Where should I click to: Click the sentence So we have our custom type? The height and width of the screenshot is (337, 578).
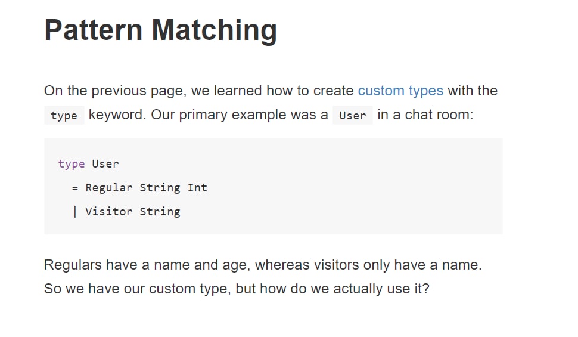[237, 289]
